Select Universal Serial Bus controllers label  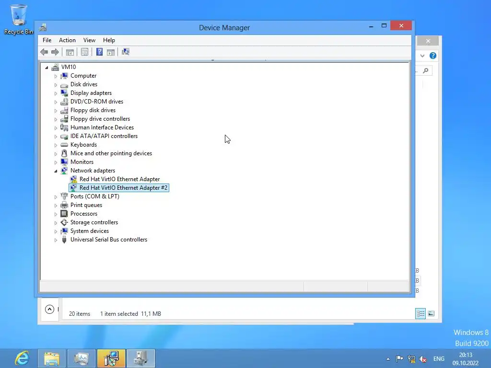109,240
